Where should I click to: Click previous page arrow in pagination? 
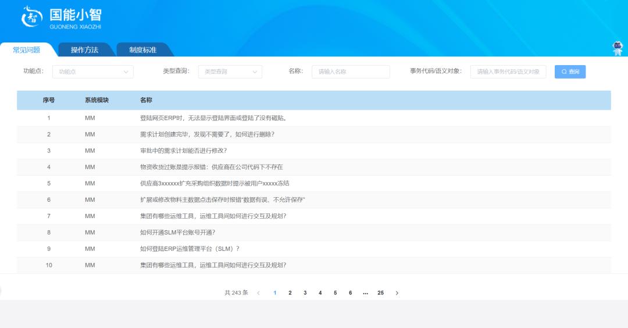(258, 293)
